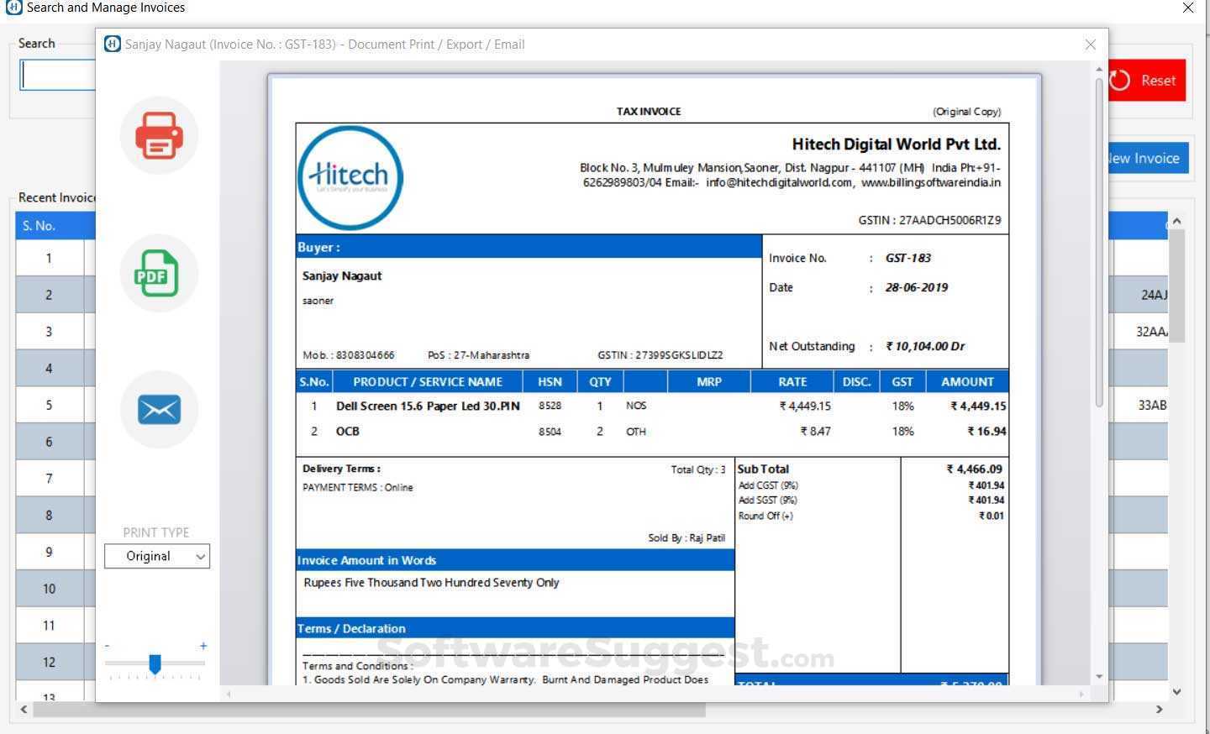Click the email info@hitechdigitalworld.com on the invoice
The height and width of the screenshot is (734, 1210).
coord(779,182)
